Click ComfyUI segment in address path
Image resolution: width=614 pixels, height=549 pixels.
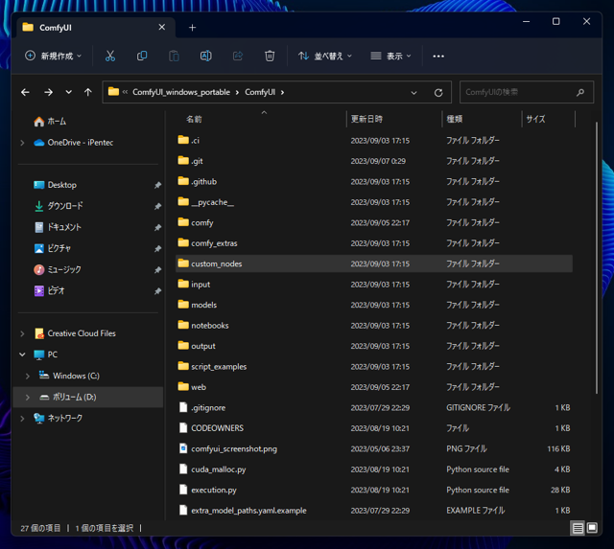[x=260, y=92]
